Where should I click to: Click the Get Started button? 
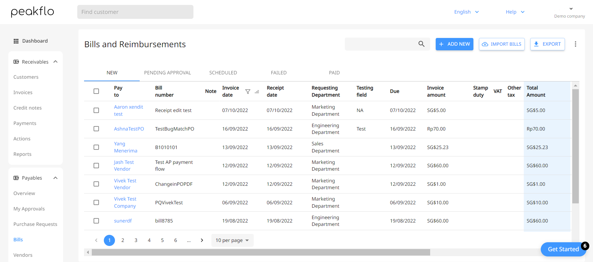(563, 249)
